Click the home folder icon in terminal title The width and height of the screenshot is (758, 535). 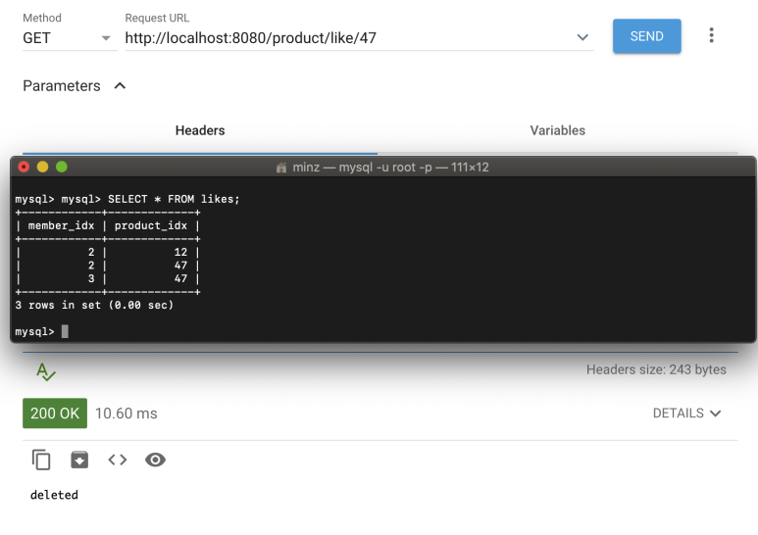tap(281, 168)
